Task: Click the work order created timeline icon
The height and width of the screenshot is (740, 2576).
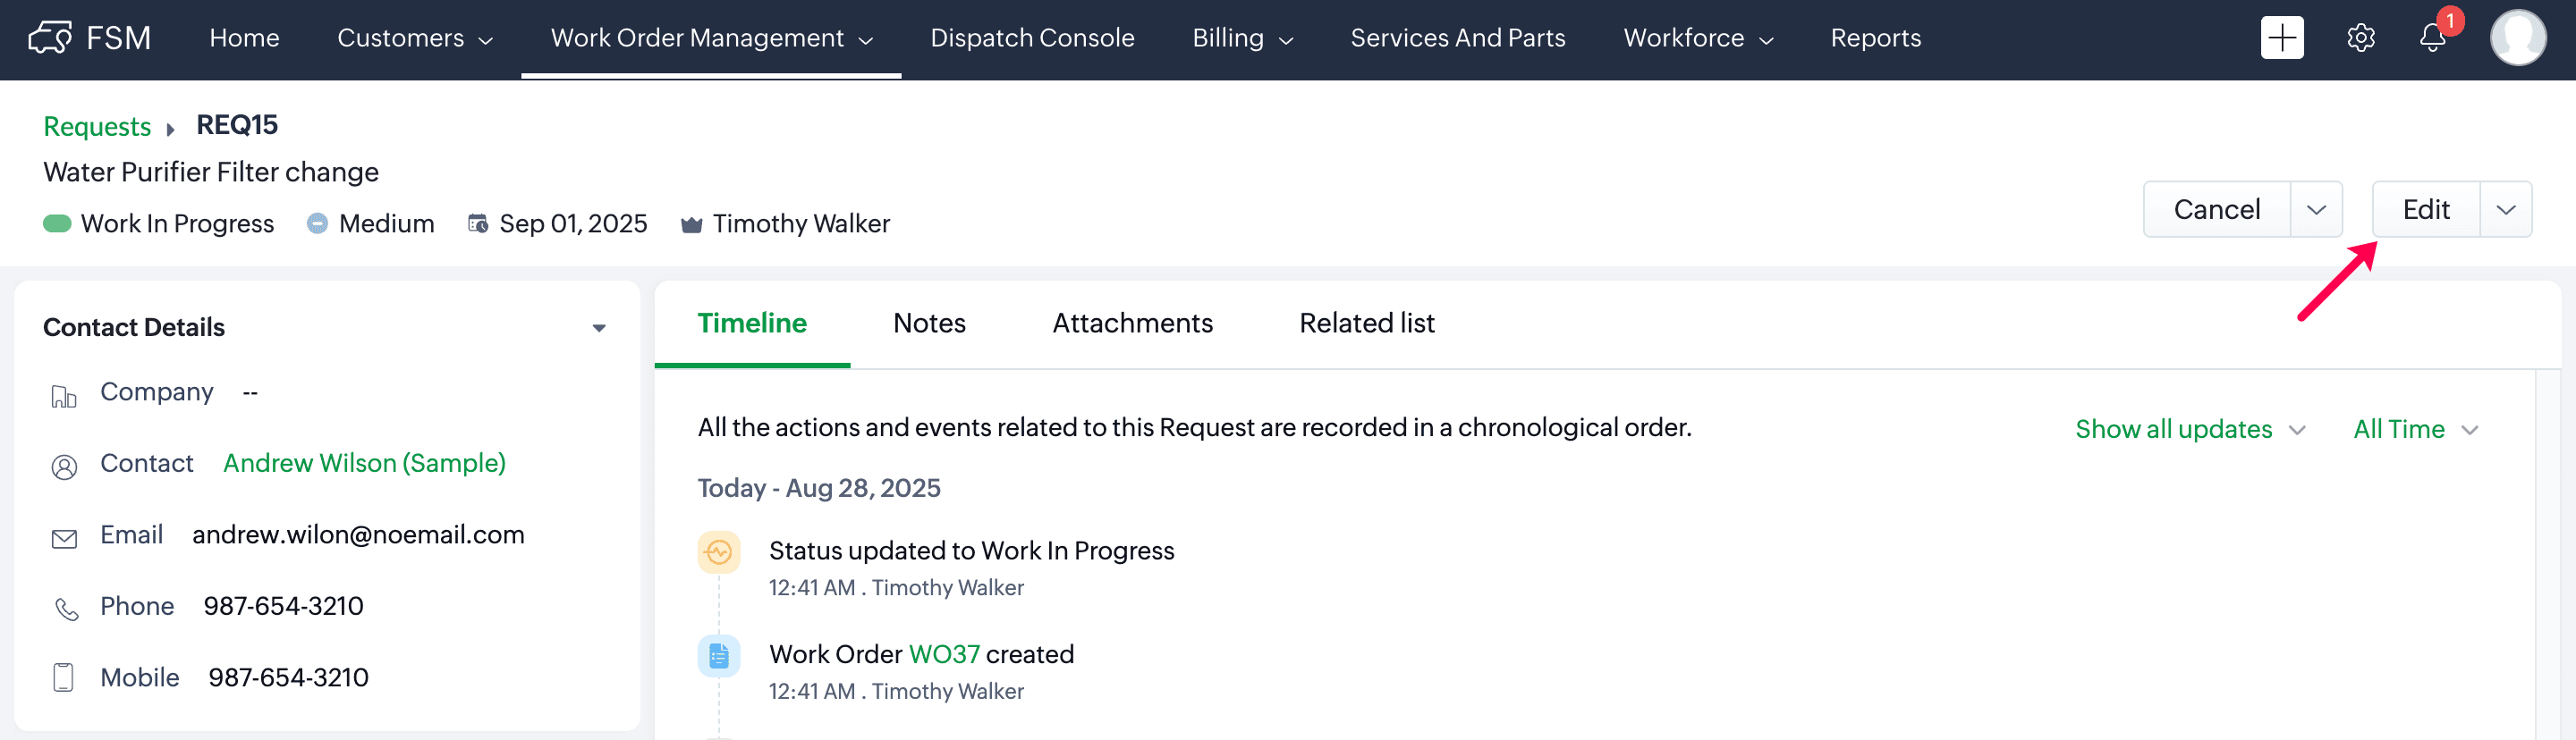Action: click(x=719, y=656)
